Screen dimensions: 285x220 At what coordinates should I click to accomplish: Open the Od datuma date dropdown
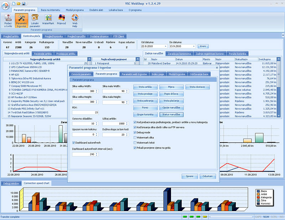[x=165, y=47]
